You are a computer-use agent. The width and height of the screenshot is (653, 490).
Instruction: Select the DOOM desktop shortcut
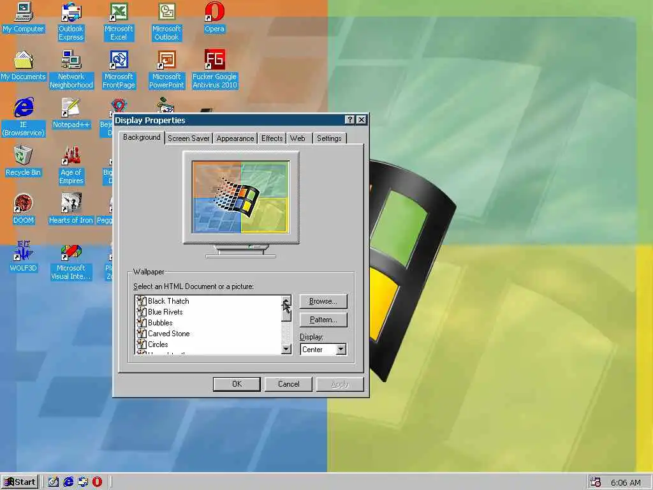pyautogui.click(x=24, y=209)
